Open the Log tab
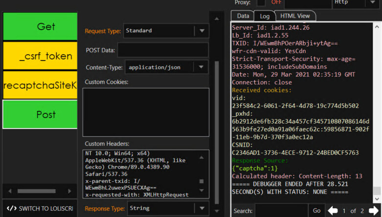382x217 pixels. click(x=265, y=16)
